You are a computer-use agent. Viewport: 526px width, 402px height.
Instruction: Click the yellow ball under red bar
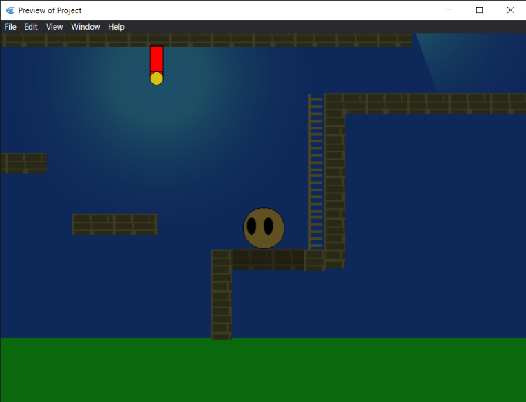point(157,78)
